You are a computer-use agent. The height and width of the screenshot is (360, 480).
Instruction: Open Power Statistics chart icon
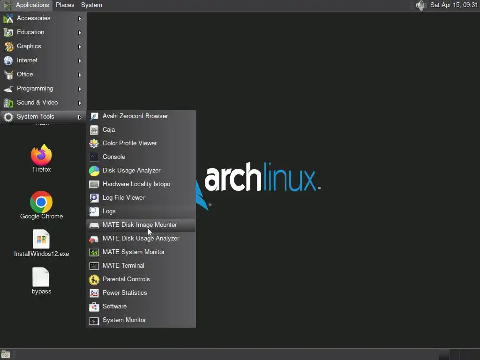[94, 293]
